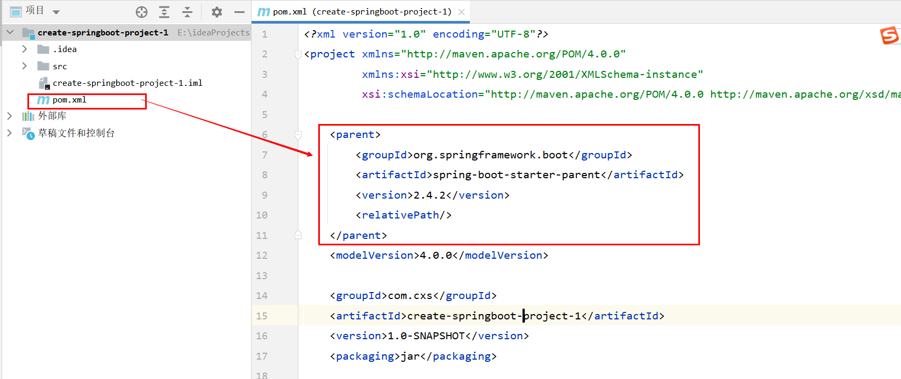Click the iml file icon
The height and width of the screenshot is (379, 901).
[x=45, y=83]
